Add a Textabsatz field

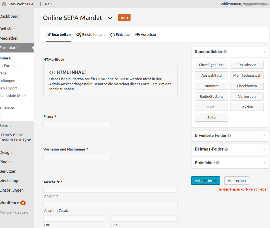(247, 65)
